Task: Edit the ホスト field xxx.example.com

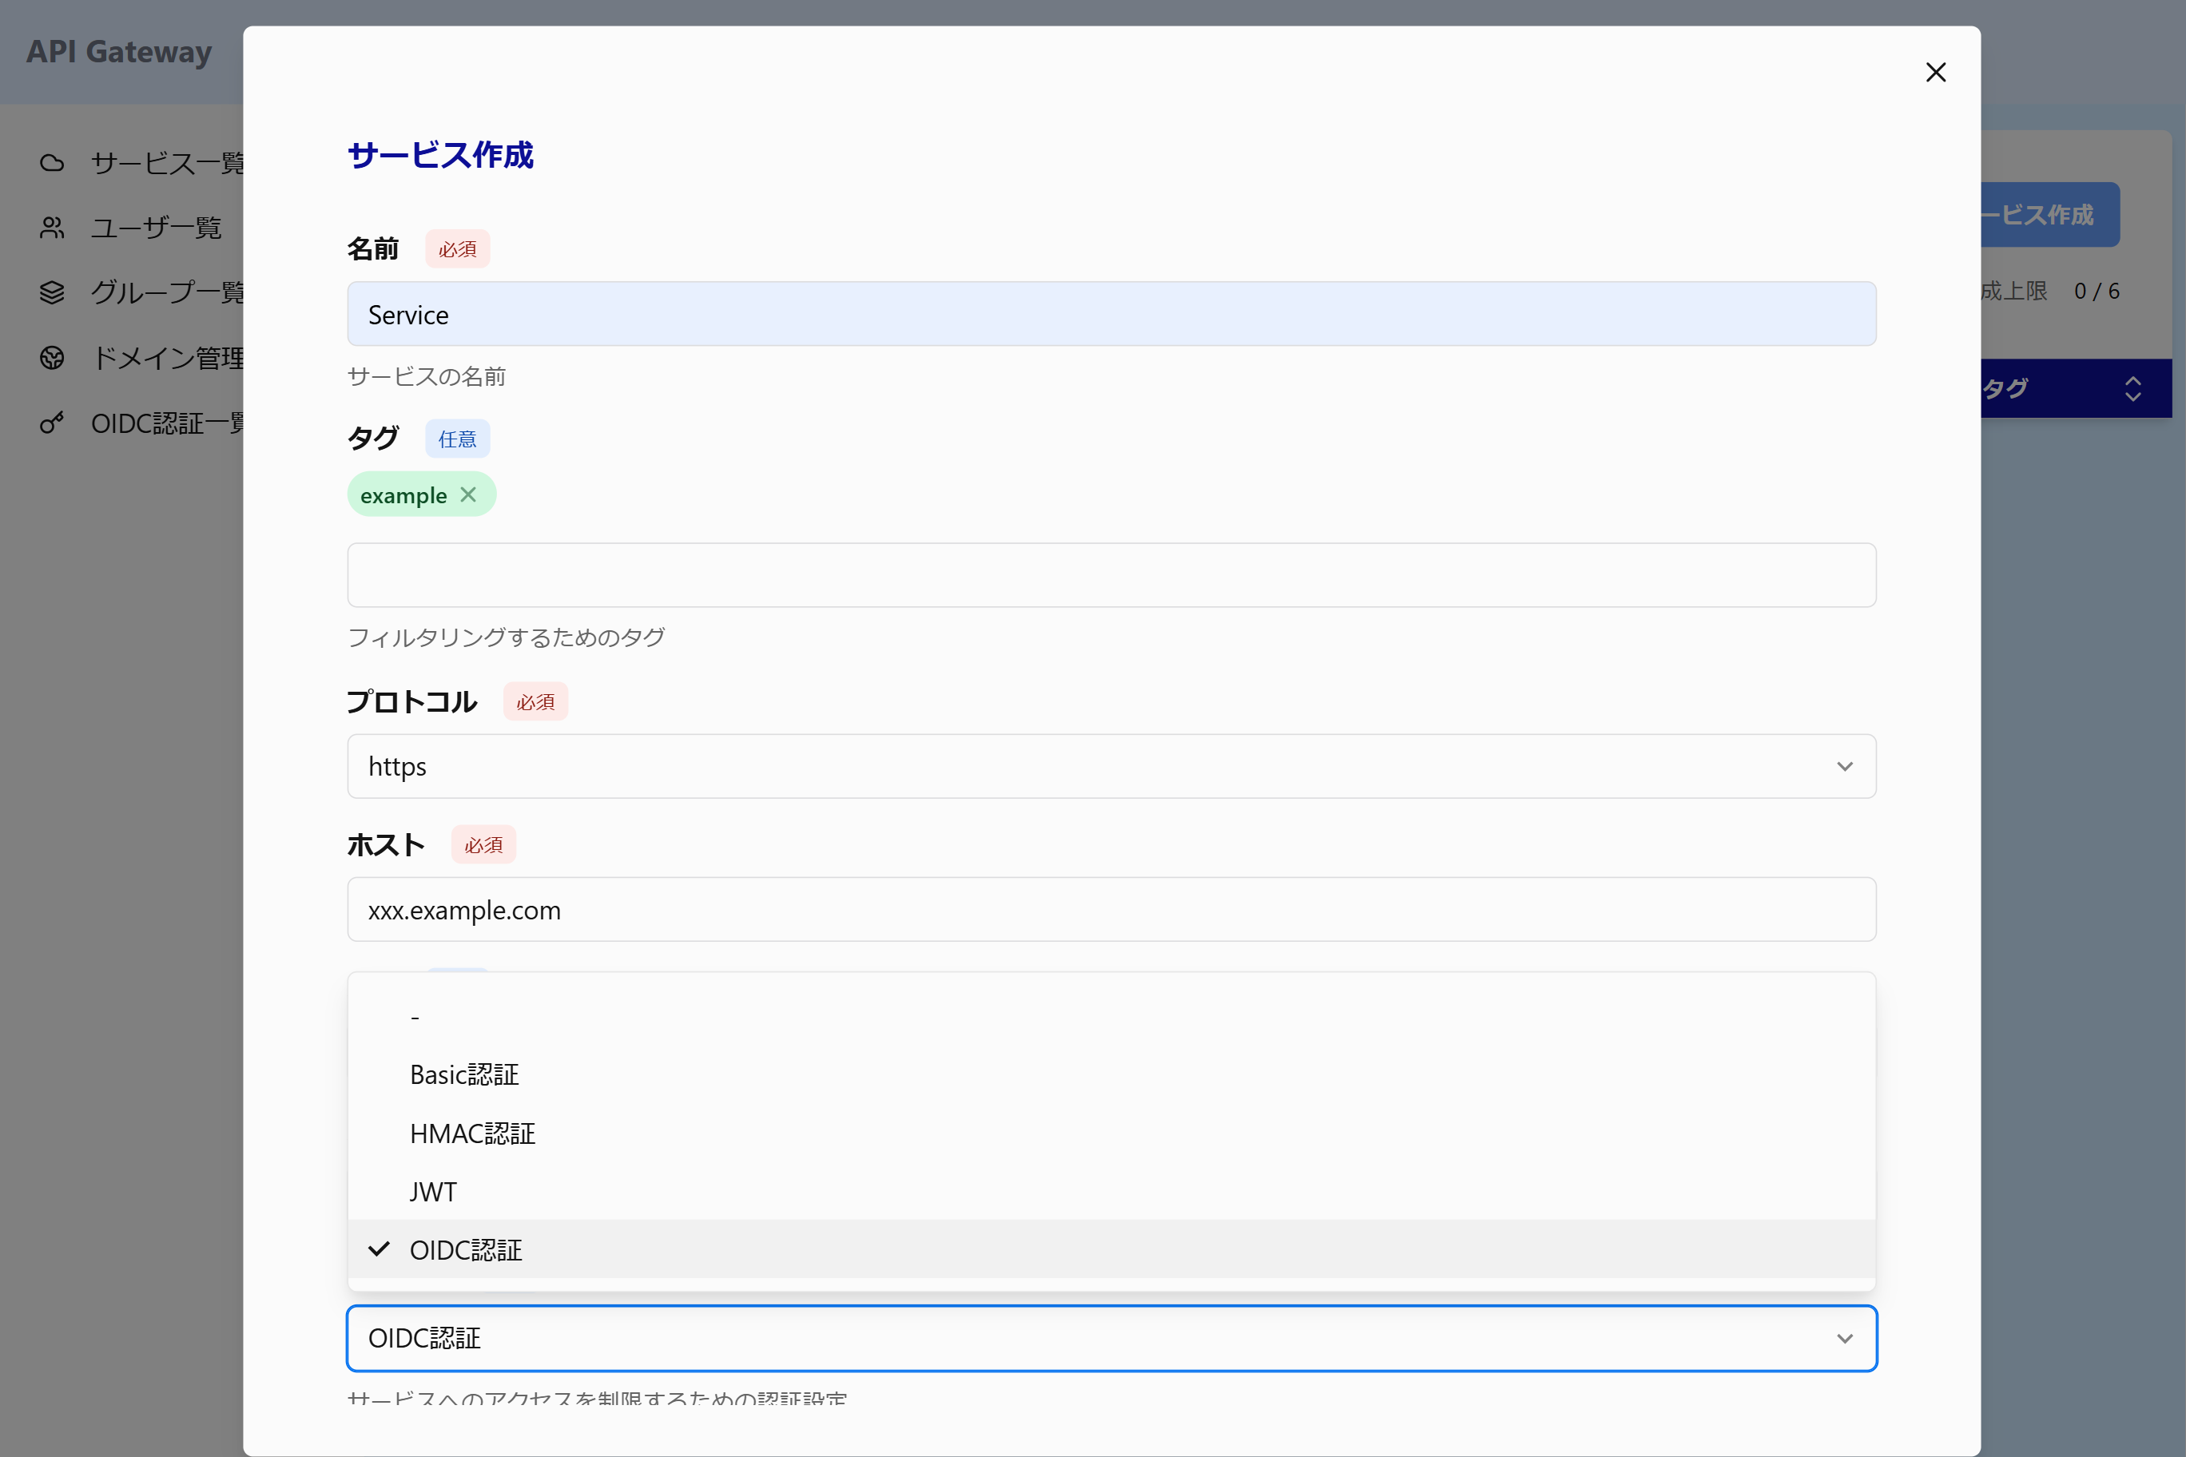Action: click(1111, 909)
